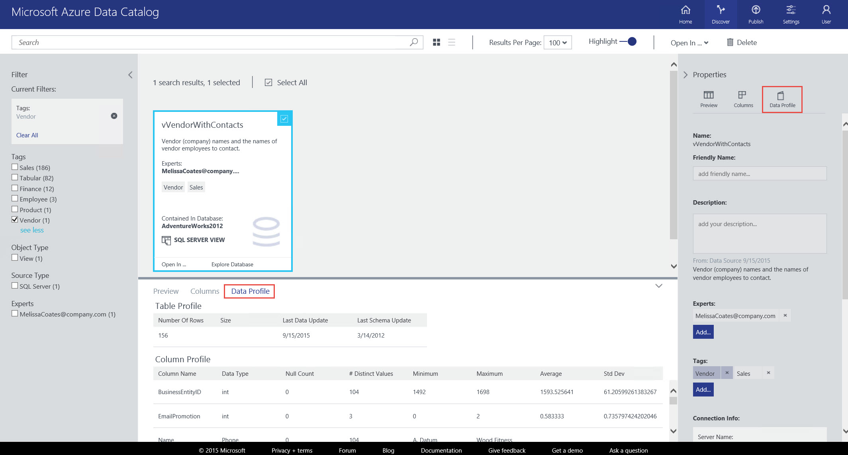
Task: Click the Properties scrollbar down arrow
Action: click(x=845, y=431)
